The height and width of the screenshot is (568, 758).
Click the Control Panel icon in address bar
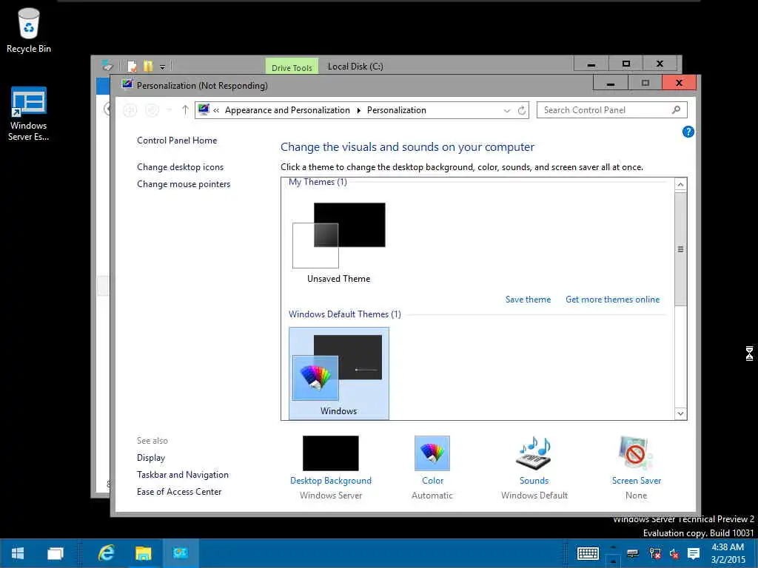pos(204,109)
